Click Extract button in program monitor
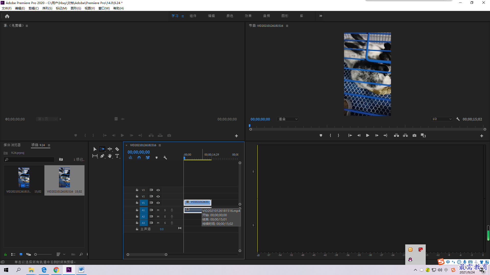Image resolution: width=490 pixels, height=275 pixels. click(405, 135)
